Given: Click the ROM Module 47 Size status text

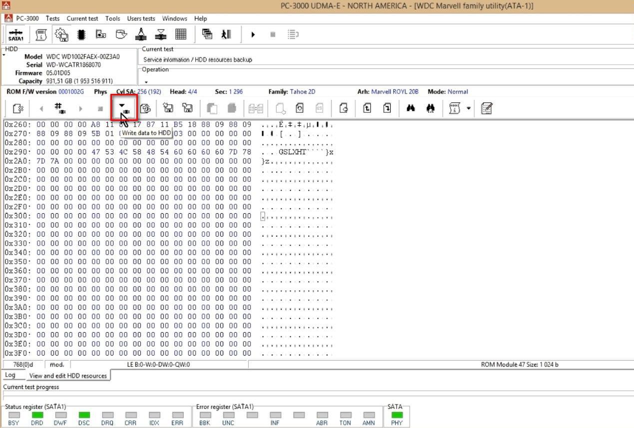Looking at the screenshot, I should [520, 365].
